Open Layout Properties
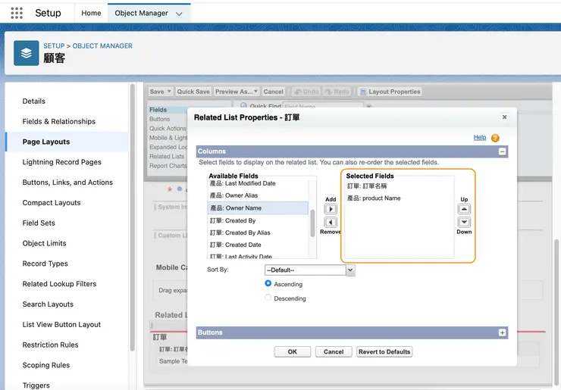This screenshot has height=390, width=561. click(390, 92)
